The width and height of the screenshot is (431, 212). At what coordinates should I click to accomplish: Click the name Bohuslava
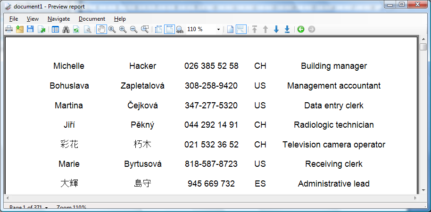coord(69,86)
